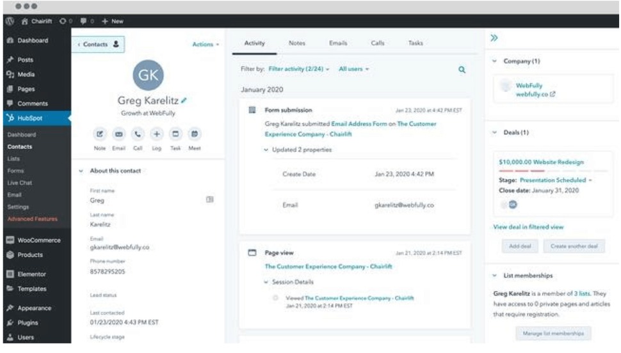Screen dimensions: 621x353
Task: Make a Call with the phone icon
Action: [x=138, y=134]
